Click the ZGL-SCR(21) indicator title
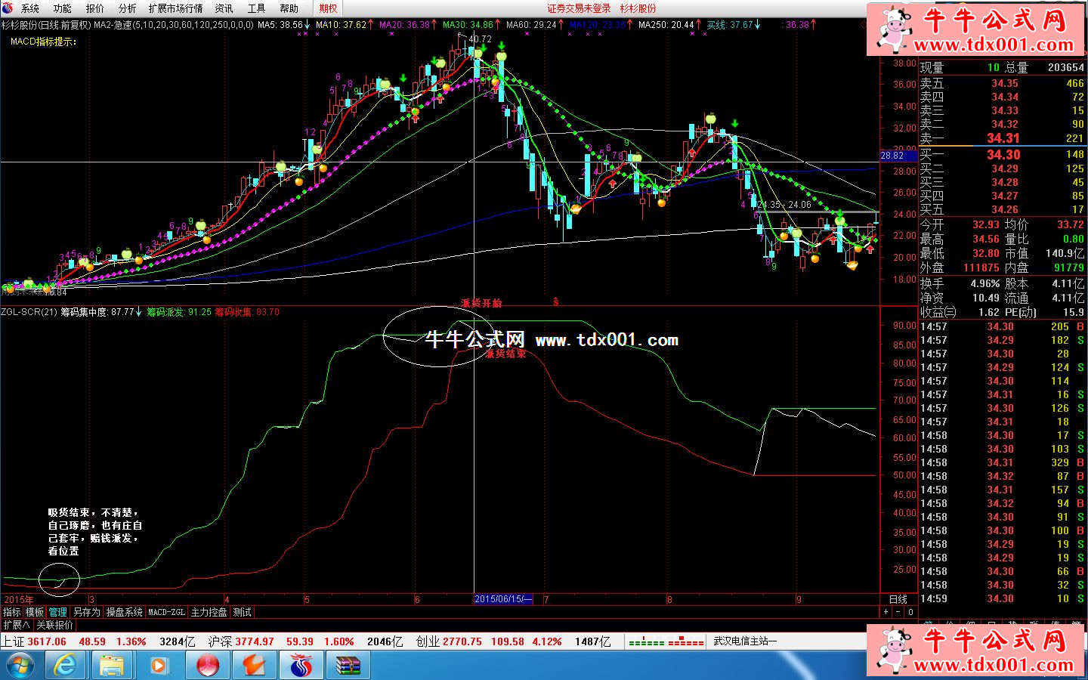The width and height of the screenshot is (1088, 680). pyautogui.click(x=29, y=312)
